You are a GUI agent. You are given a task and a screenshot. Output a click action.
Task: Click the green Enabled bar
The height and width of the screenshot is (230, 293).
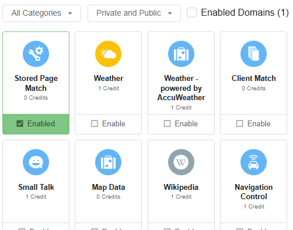click(x=36, y=124)
